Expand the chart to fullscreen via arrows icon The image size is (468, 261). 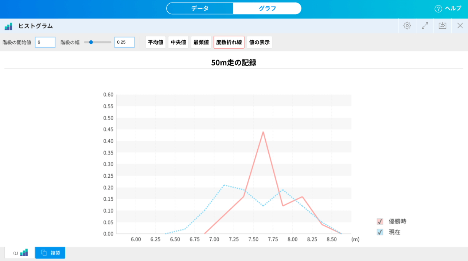pos(425,26)
